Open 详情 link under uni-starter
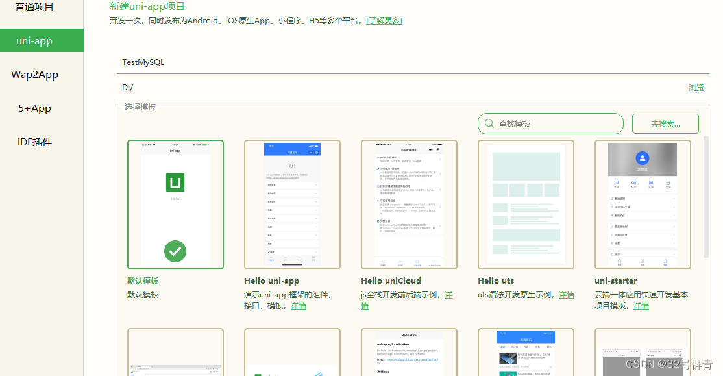 (641, 306)
